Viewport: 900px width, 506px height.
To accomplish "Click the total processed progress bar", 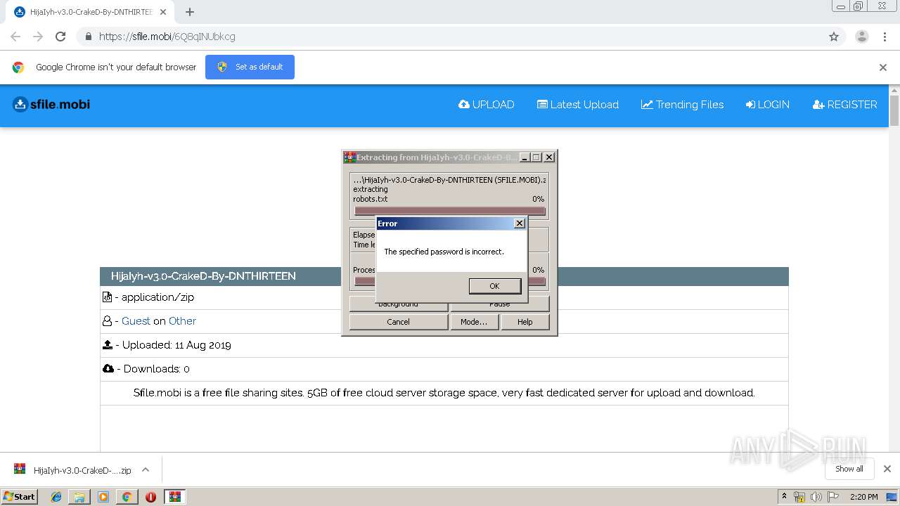I will [x=450, y=281].
